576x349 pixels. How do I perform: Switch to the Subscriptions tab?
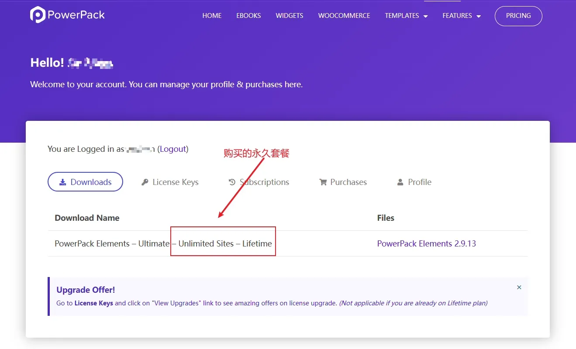pyautogui.click(x=259, y=182)
